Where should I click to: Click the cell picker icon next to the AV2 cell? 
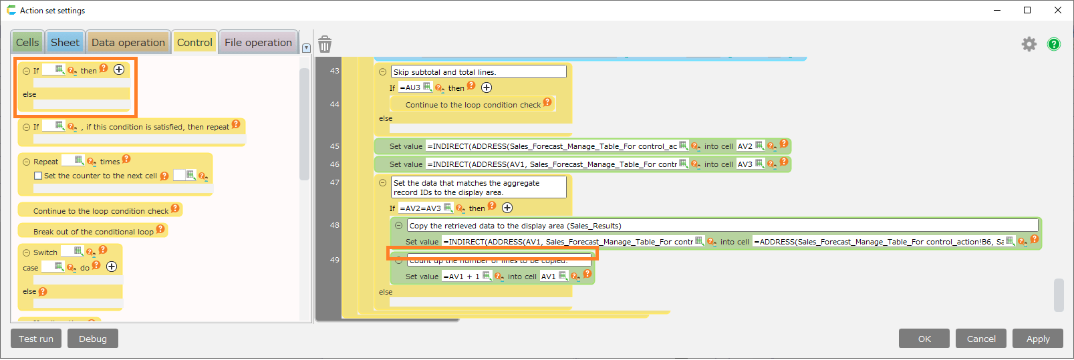tap(759, 146)
